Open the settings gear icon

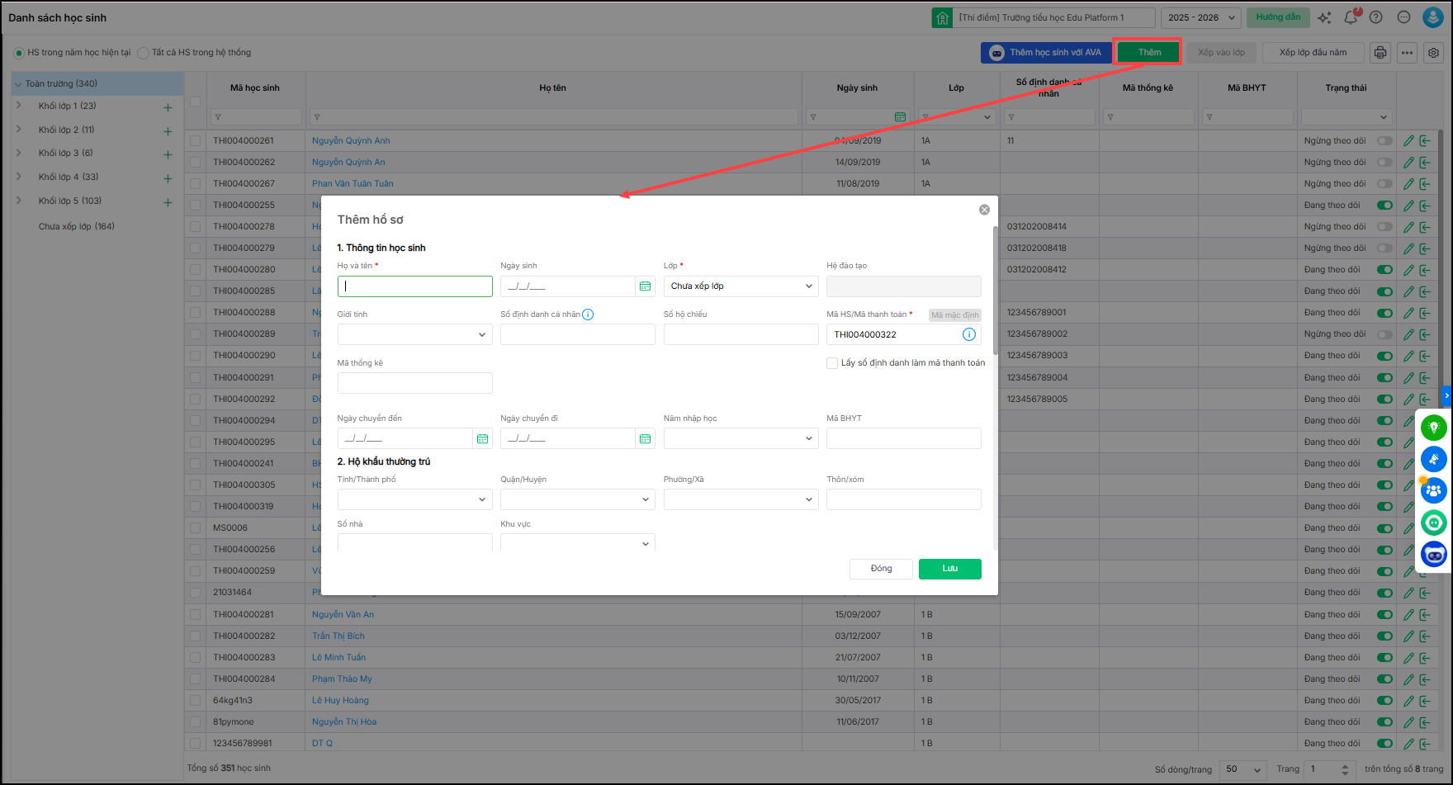click(x=1434, y=53)
